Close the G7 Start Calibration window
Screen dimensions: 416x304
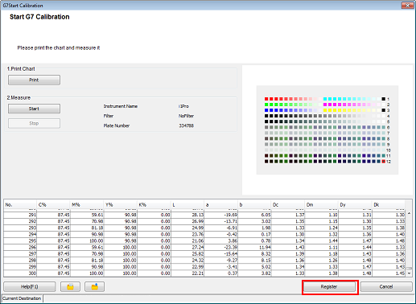(407, 5)
